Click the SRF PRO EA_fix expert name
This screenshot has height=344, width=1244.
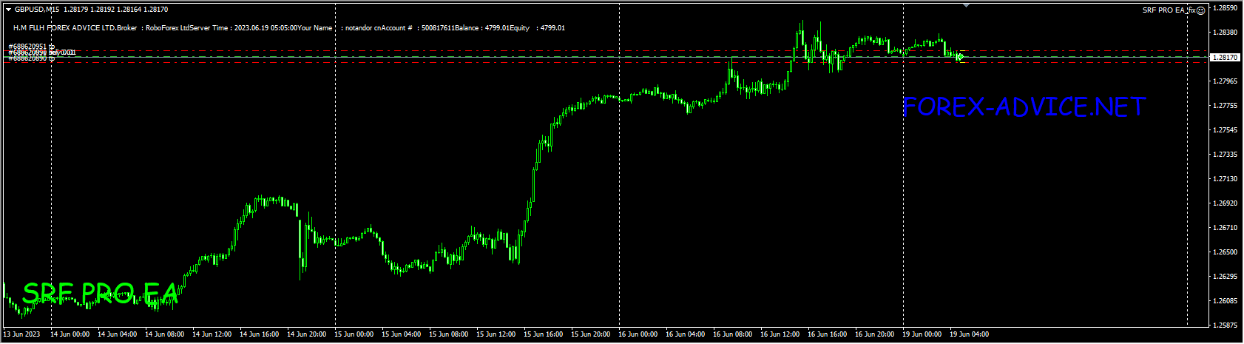(1169, 10)
